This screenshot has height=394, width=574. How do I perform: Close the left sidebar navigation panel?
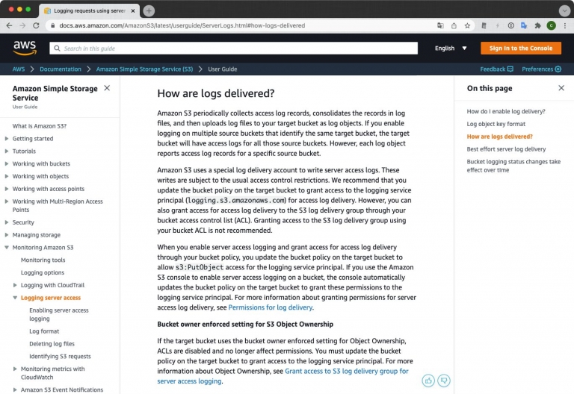[x=107, y=88]
